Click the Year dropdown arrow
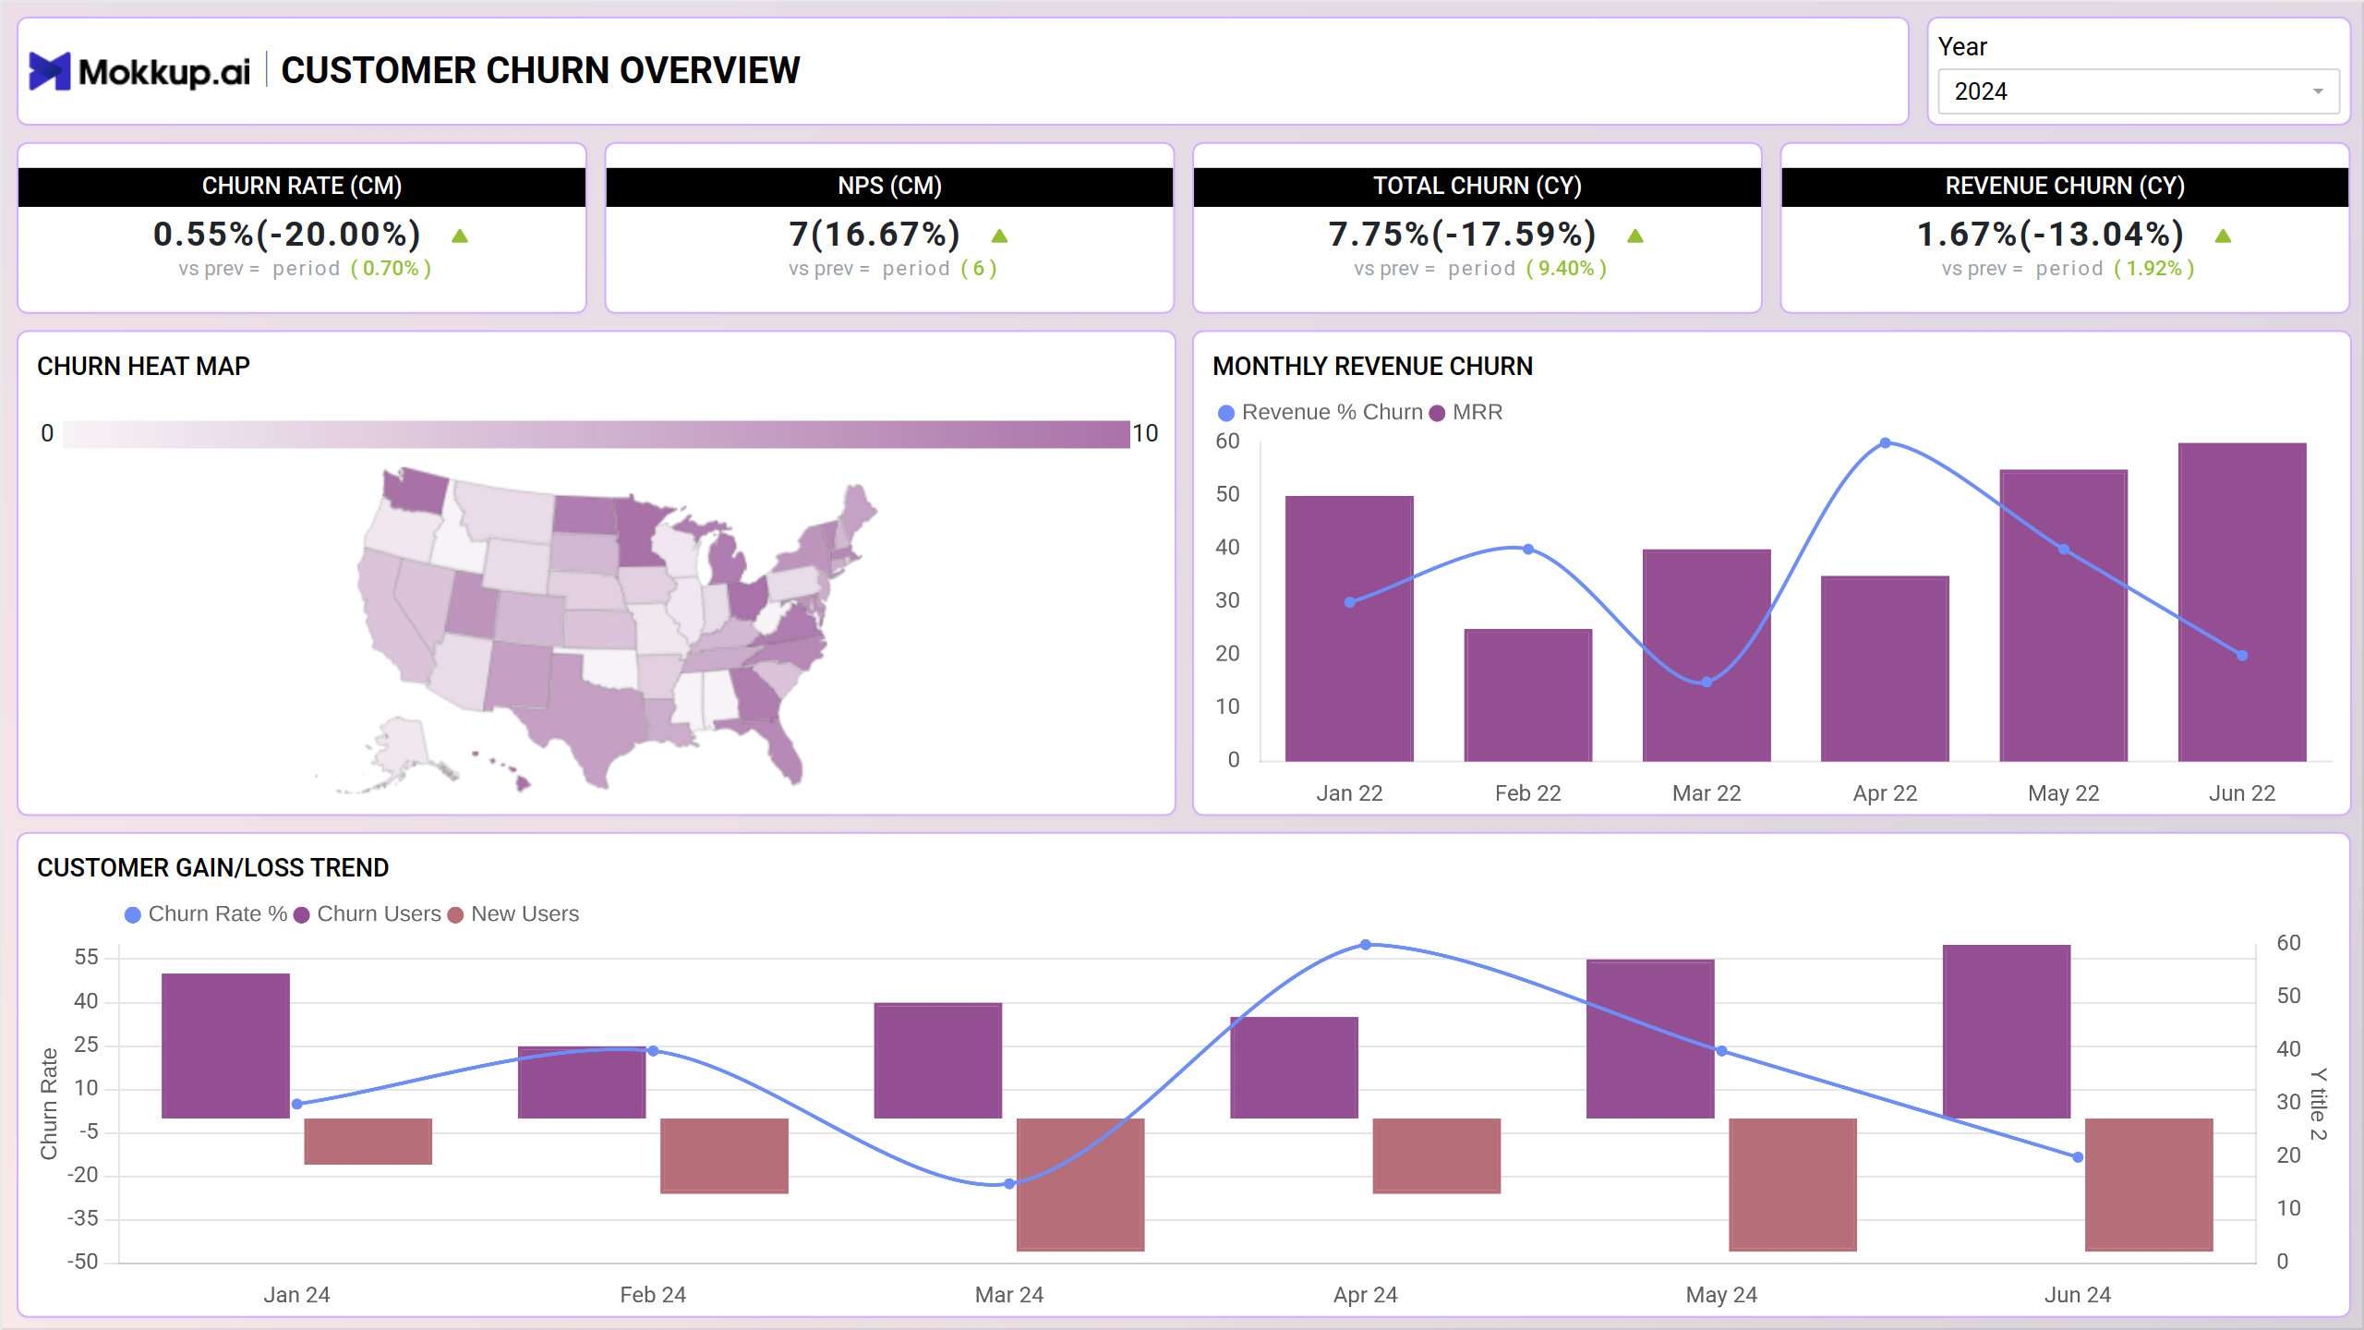This screenshot has width=2364, height=1330. (2318, 91)
